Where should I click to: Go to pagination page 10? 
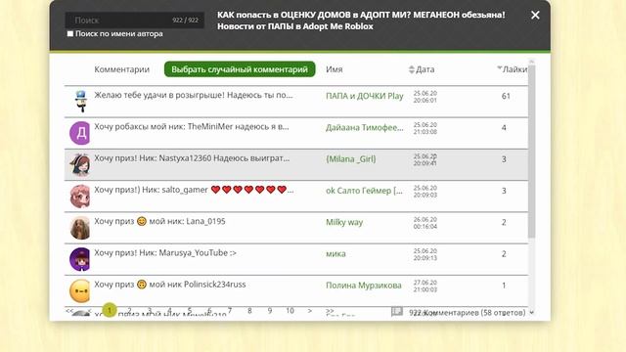[x=290, y=311]
